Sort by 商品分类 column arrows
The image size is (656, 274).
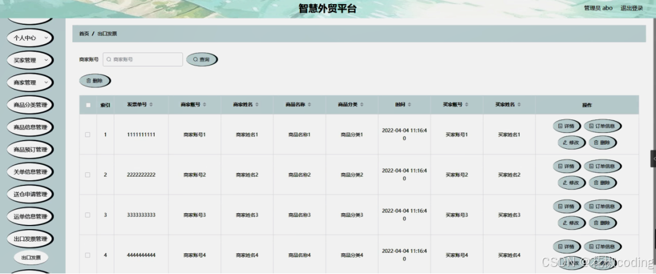362,105
